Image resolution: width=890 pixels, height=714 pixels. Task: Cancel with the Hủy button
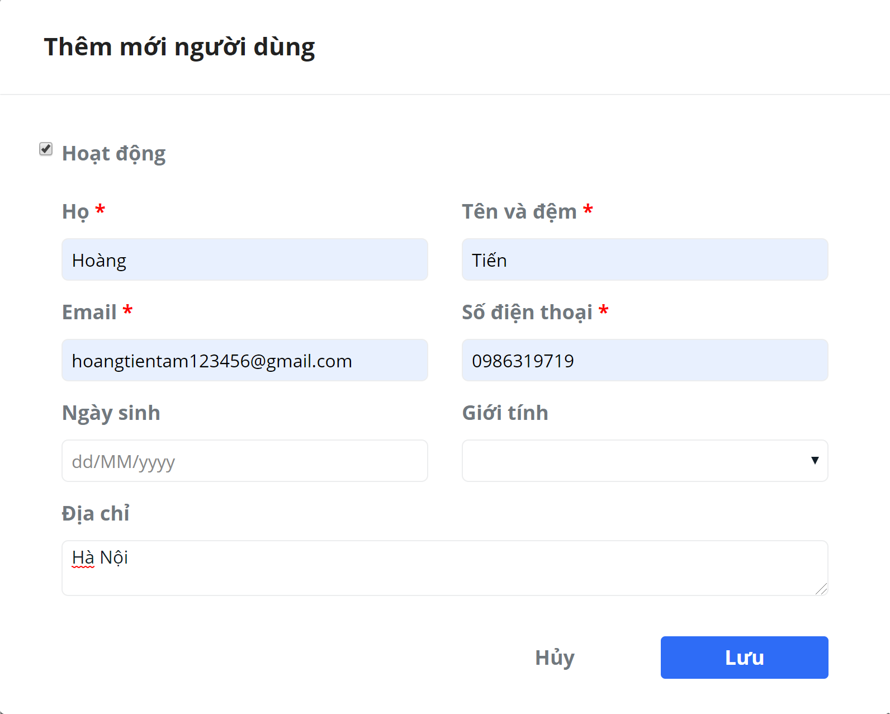coord(555,658)
